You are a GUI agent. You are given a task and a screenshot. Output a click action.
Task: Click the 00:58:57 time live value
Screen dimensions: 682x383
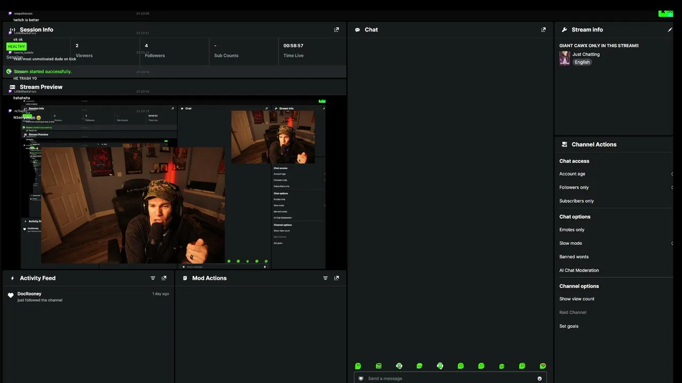(294, 46)
